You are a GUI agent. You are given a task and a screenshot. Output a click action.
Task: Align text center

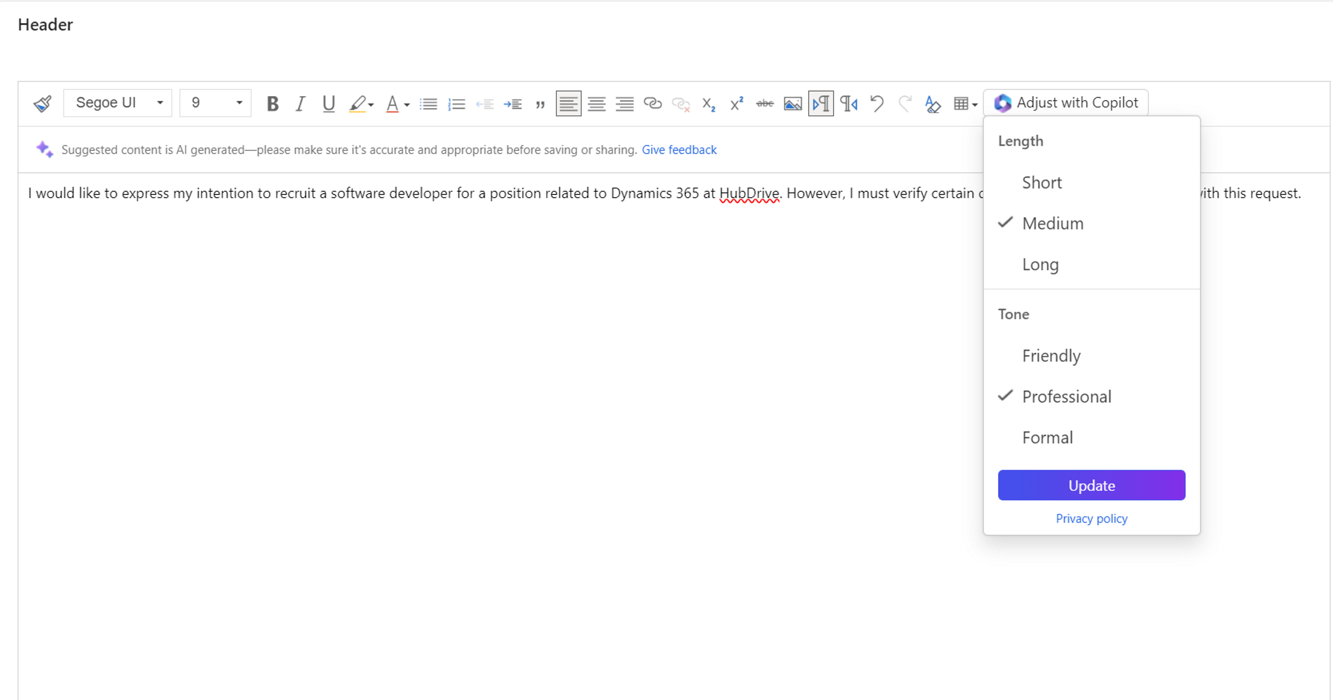pos(596,103)
